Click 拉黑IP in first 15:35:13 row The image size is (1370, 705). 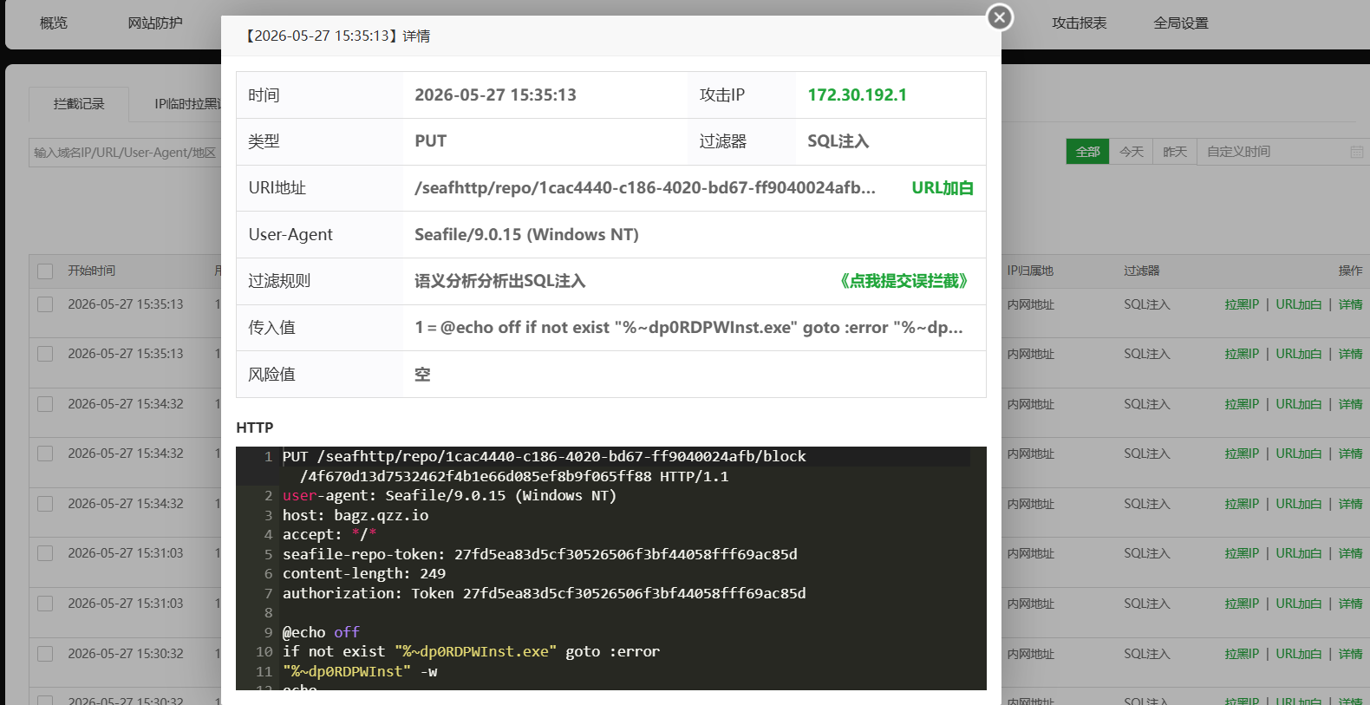tap(1242, 304)
